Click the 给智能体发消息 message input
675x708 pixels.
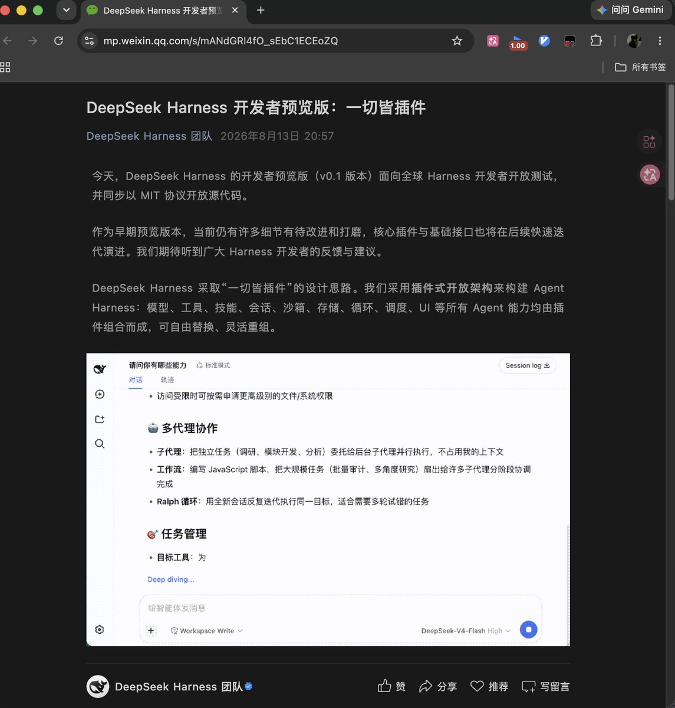(x=341, y=608)
